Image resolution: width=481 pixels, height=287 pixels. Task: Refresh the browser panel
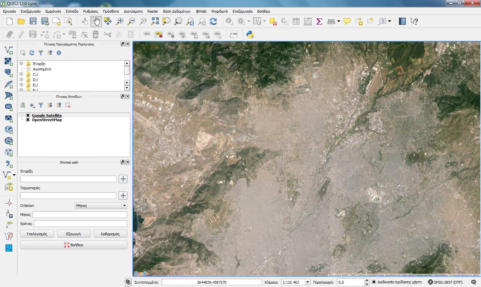(x=32, y=53)
